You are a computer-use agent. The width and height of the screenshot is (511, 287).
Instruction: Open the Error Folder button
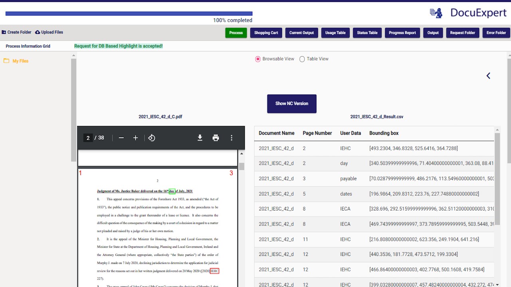tap(496, 33)
